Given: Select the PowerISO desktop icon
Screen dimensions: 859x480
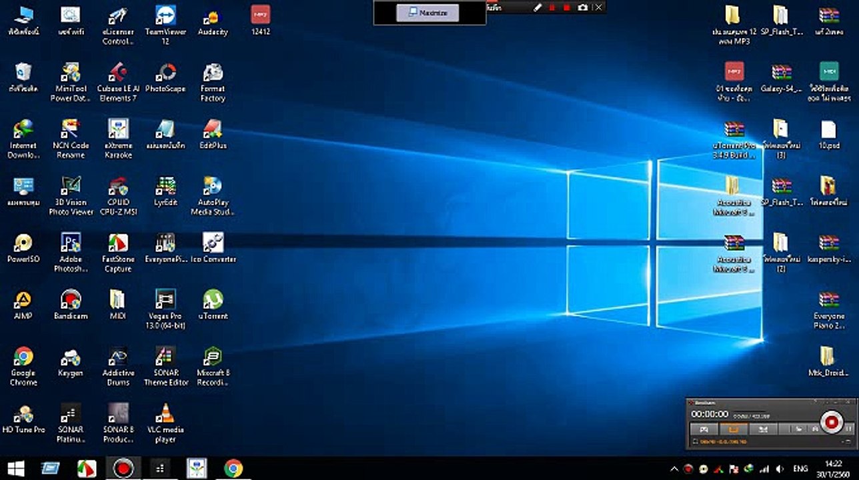Looking at the screenshot, I should [x=23, y=247].
